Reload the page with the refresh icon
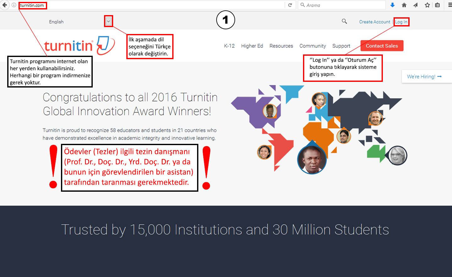 (x=290, y=5)
